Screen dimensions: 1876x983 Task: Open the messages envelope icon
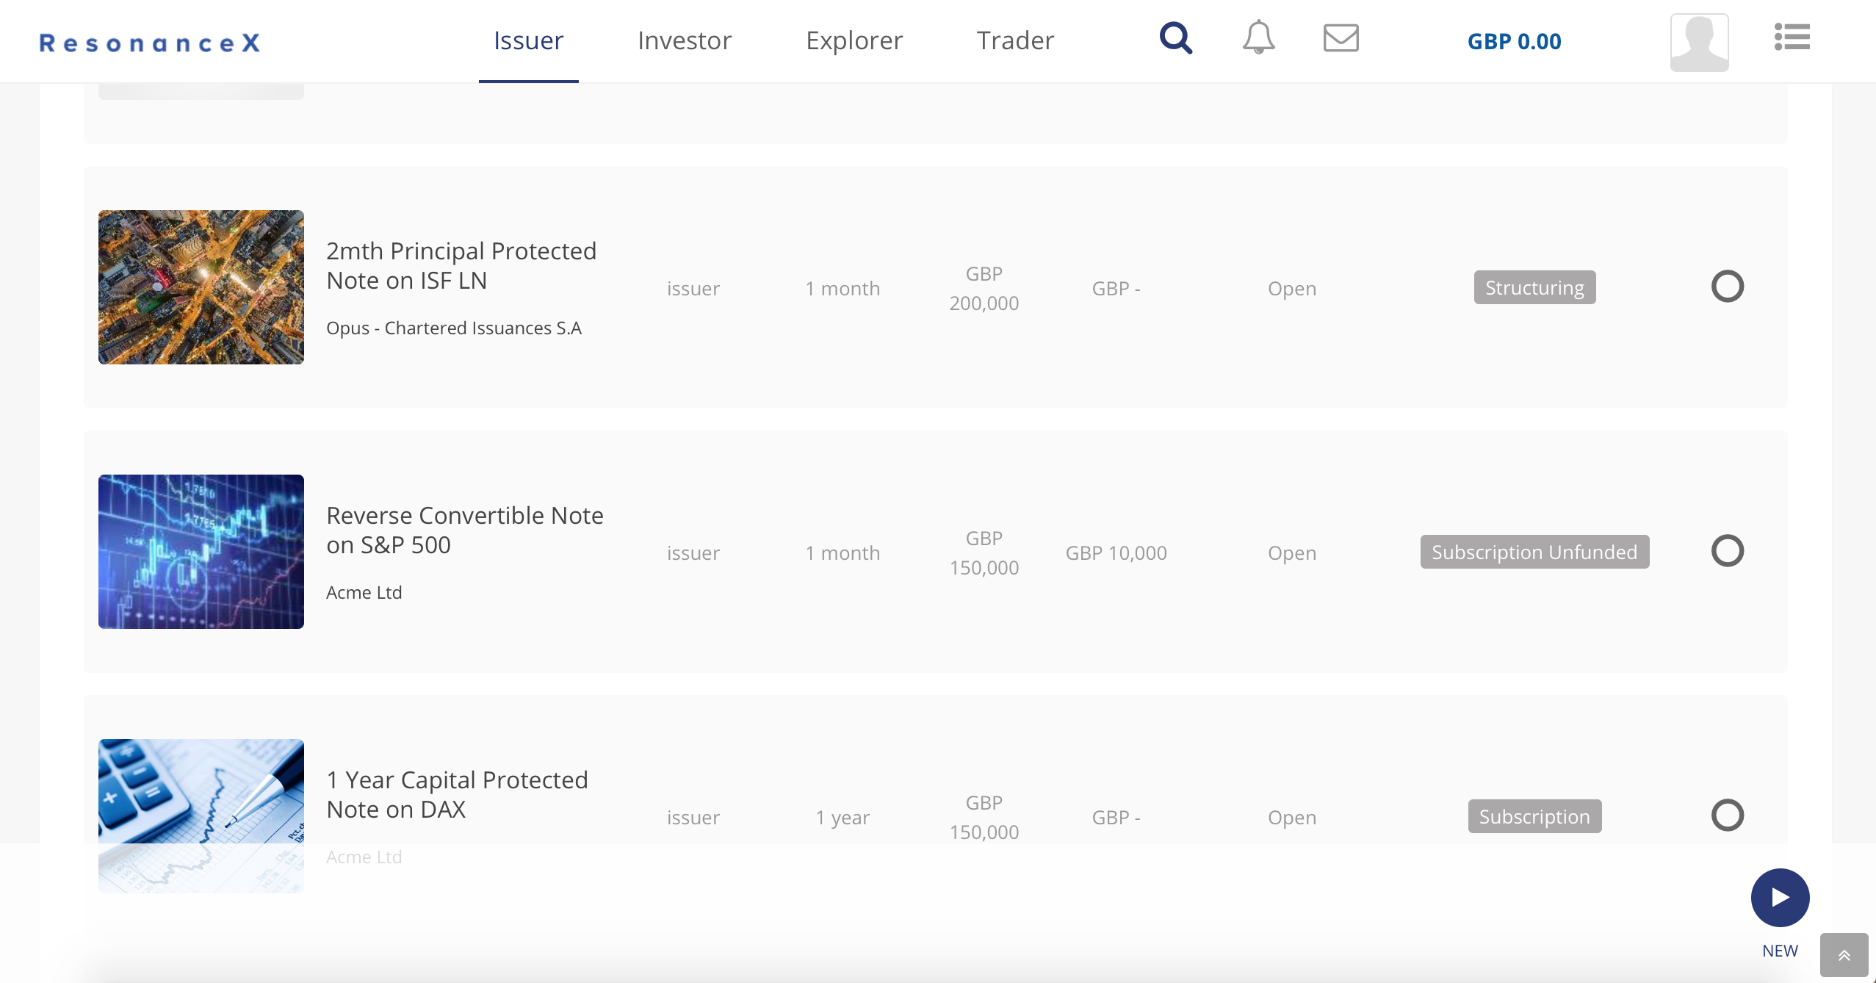pos(1341,37)
